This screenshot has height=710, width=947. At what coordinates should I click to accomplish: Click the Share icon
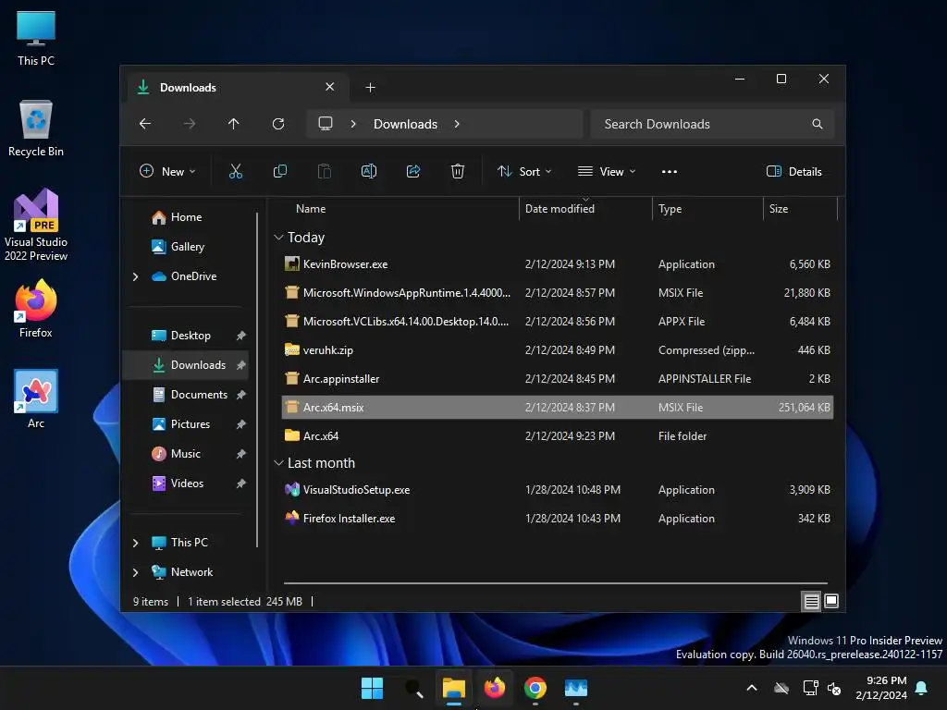[x=413, y=171]
